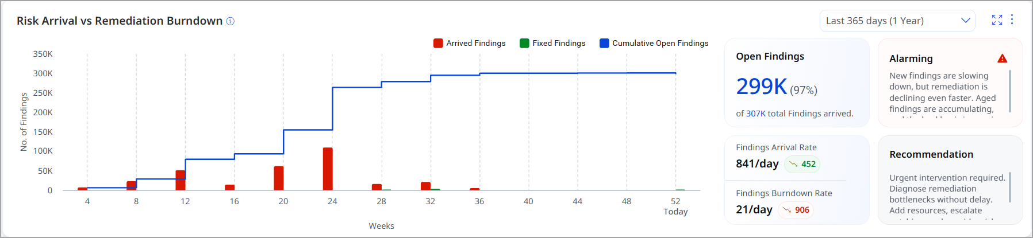Viewport: 1033px width, 238px height.
Task: Click the 307K total findings link
Action: (x=755, y=114)
